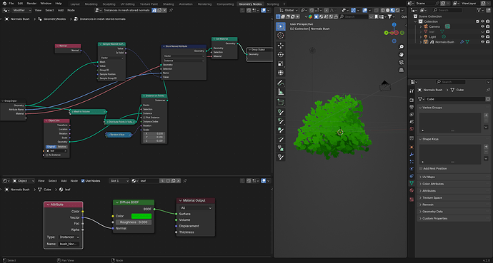The height and width of the screenshot is (263, 493).
Task: Hide the Light object in outliner
Action: point(482,36)
